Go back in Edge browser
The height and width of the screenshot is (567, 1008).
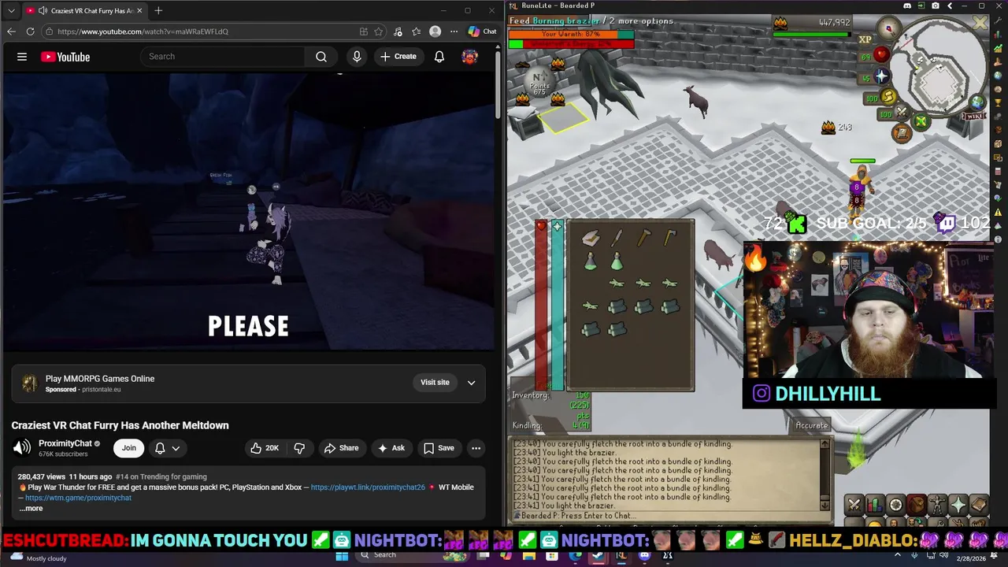pyautogui.click(x=11, y=31)
